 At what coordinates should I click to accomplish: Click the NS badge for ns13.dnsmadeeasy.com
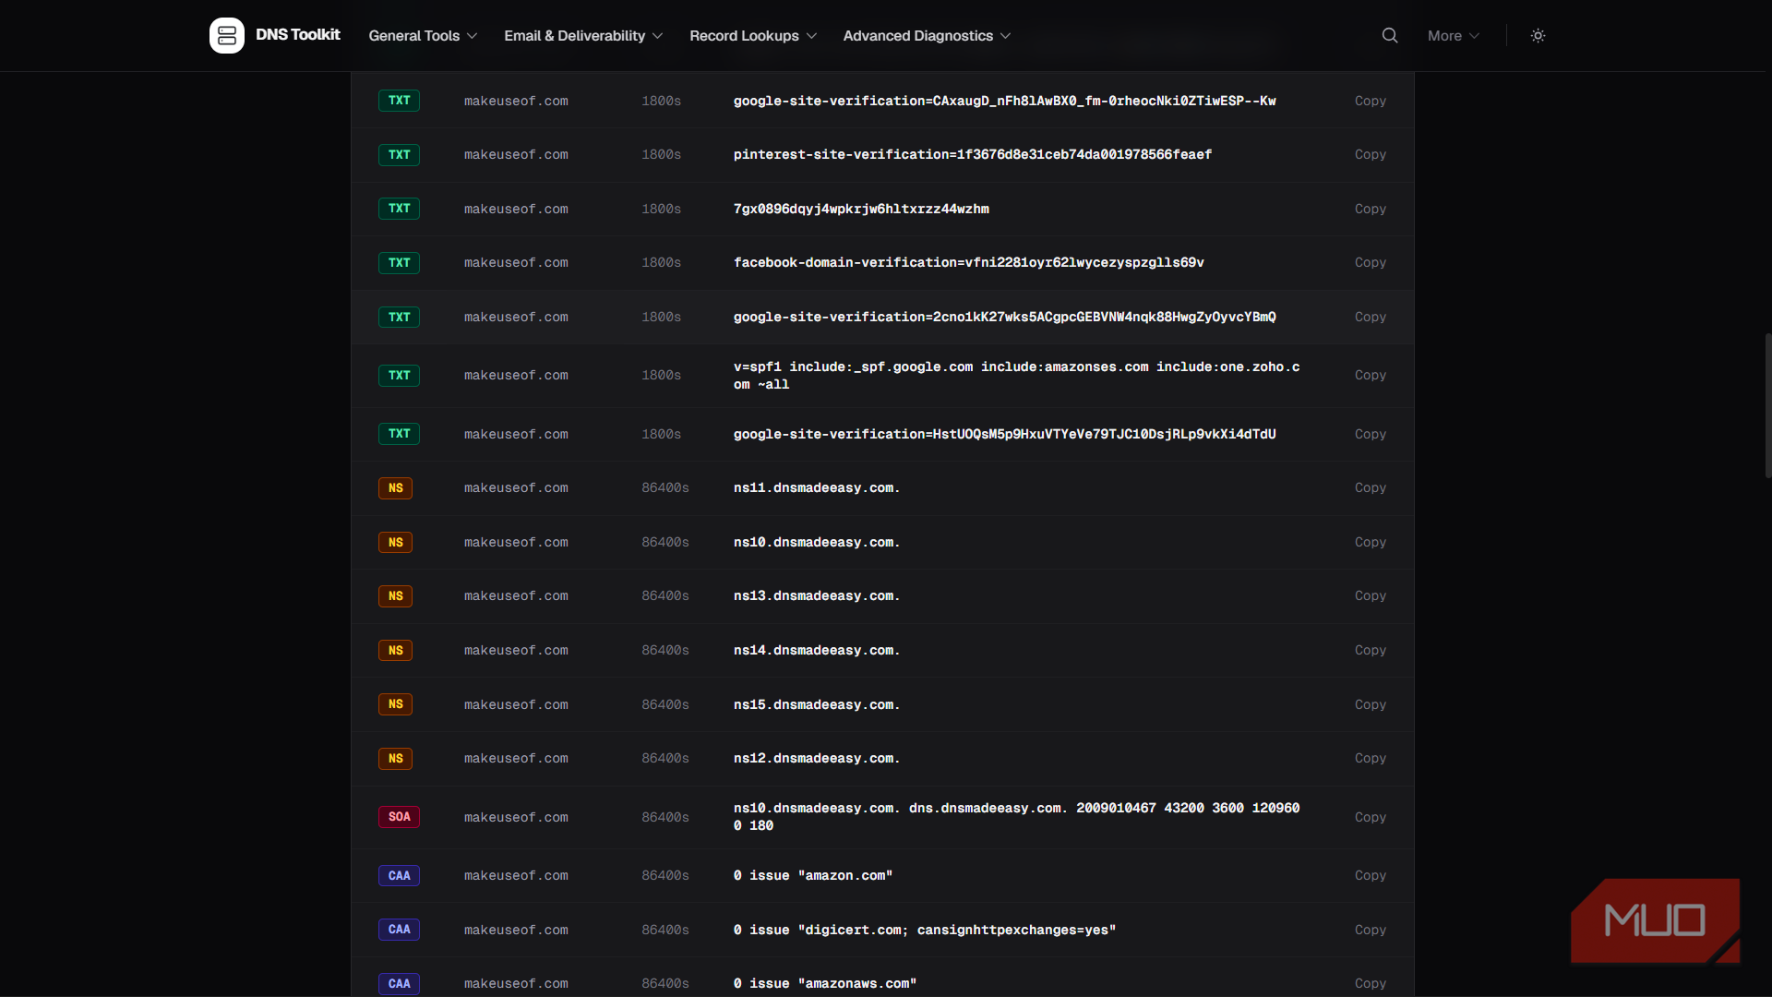(395, 595)
